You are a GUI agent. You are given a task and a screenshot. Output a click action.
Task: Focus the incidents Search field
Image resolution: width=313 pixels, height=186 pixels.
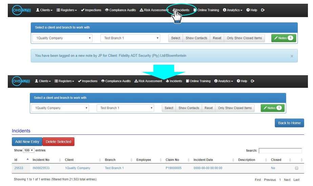pos(280,151)
